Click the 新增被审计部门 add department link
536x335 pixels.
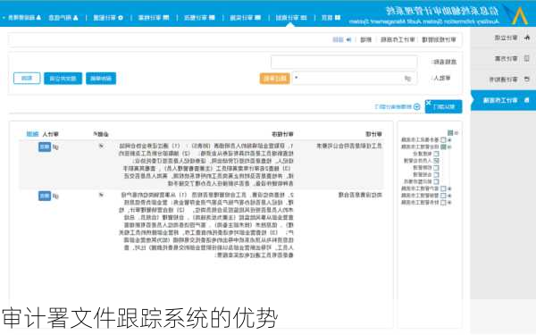pos(397,106)
